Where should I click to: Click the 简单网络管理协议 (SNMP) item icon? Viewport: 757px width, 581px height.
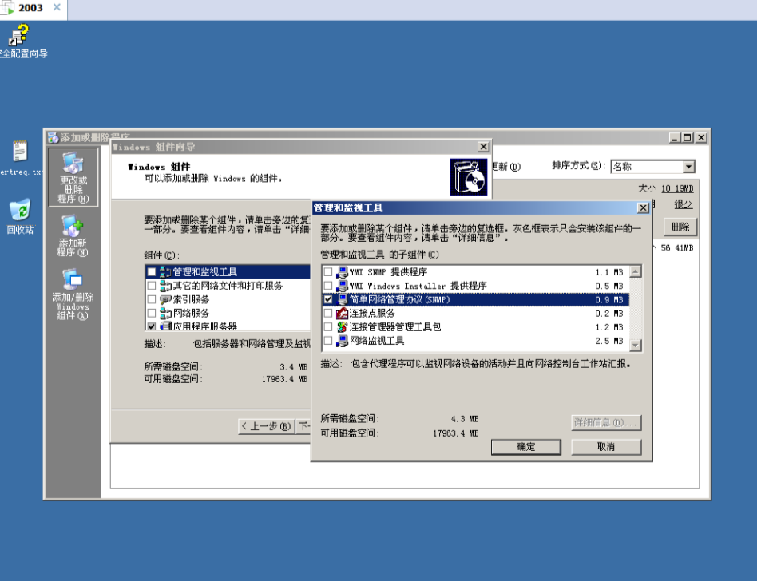click(x=343, y=299)
